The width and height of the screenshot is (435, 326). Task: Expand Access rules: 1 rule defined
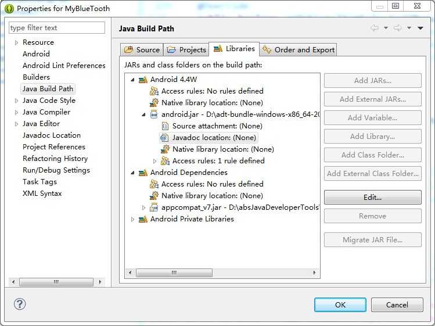click(x=155, y=161)
